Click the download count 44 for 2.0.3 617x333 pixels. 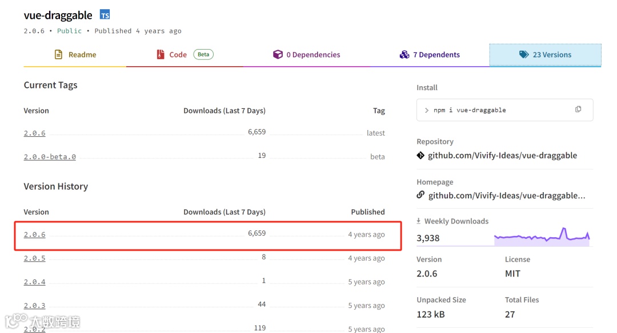click(262, 304)
